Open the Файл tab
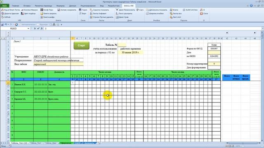 [x=5, y=6]
